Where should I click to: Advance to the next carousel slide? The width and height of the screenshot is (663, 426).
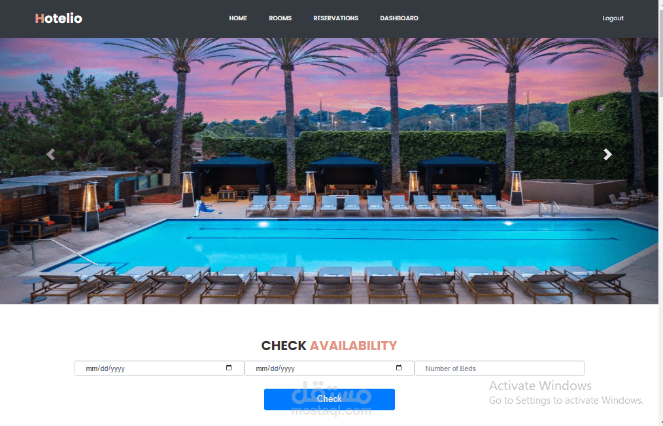[607, 154]
